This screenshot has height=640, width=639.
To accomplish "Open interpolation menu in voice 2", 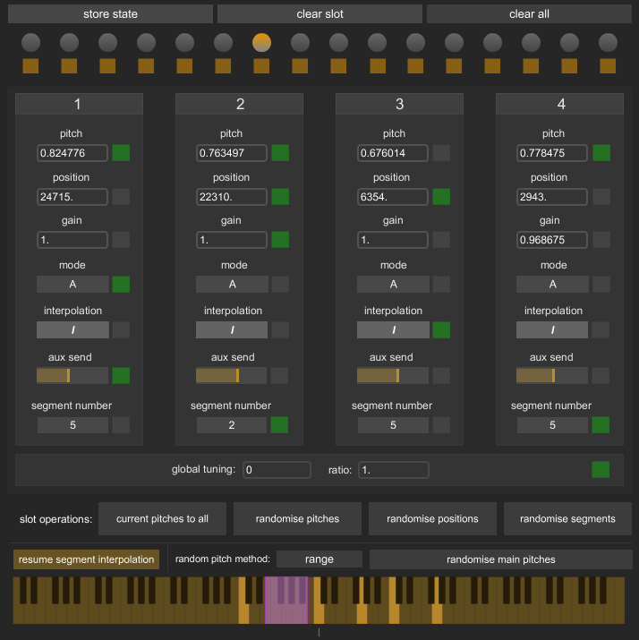I will pyautogui.click(x=232, y=329).
